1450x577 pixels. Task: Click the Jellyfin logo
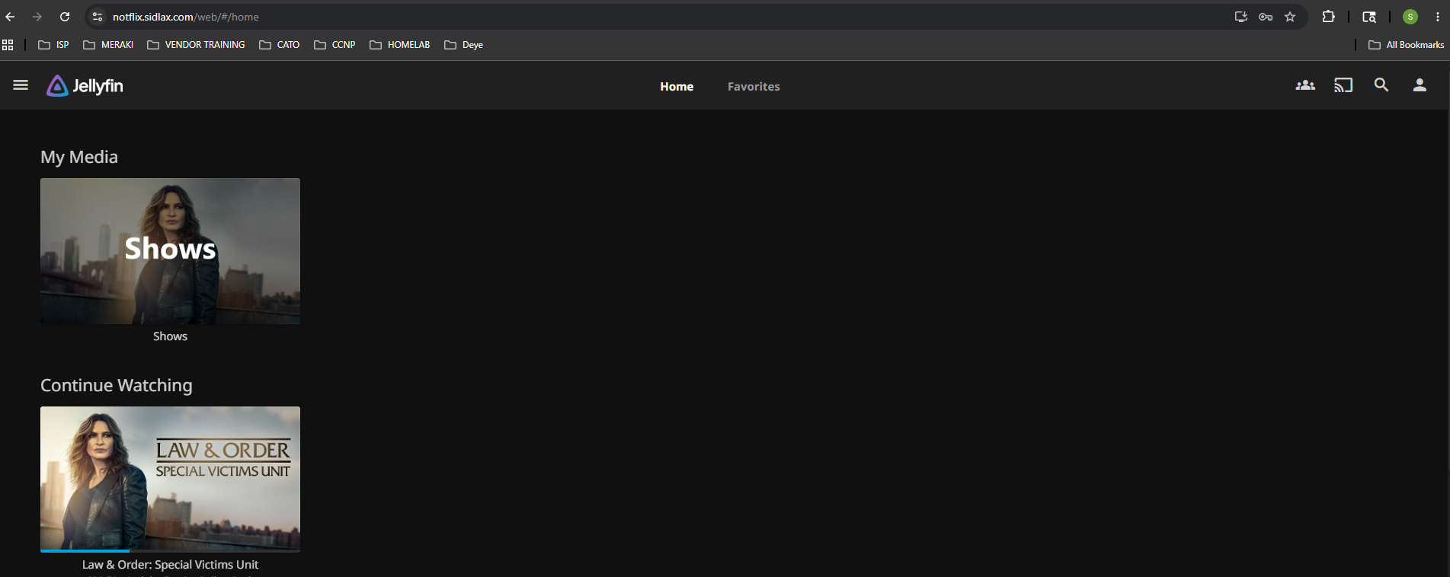[85, 86]
